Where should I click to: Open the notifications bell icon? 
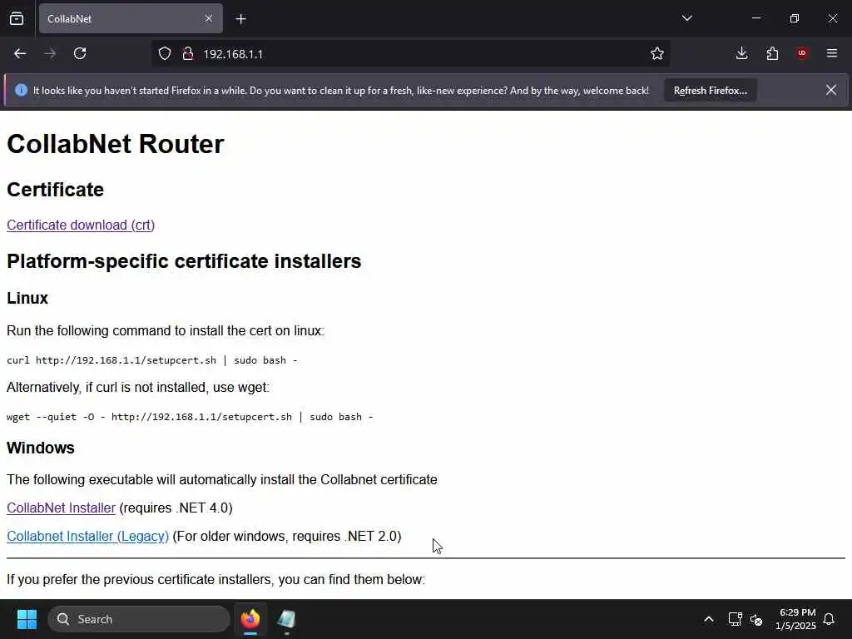(x=830, y=619)
